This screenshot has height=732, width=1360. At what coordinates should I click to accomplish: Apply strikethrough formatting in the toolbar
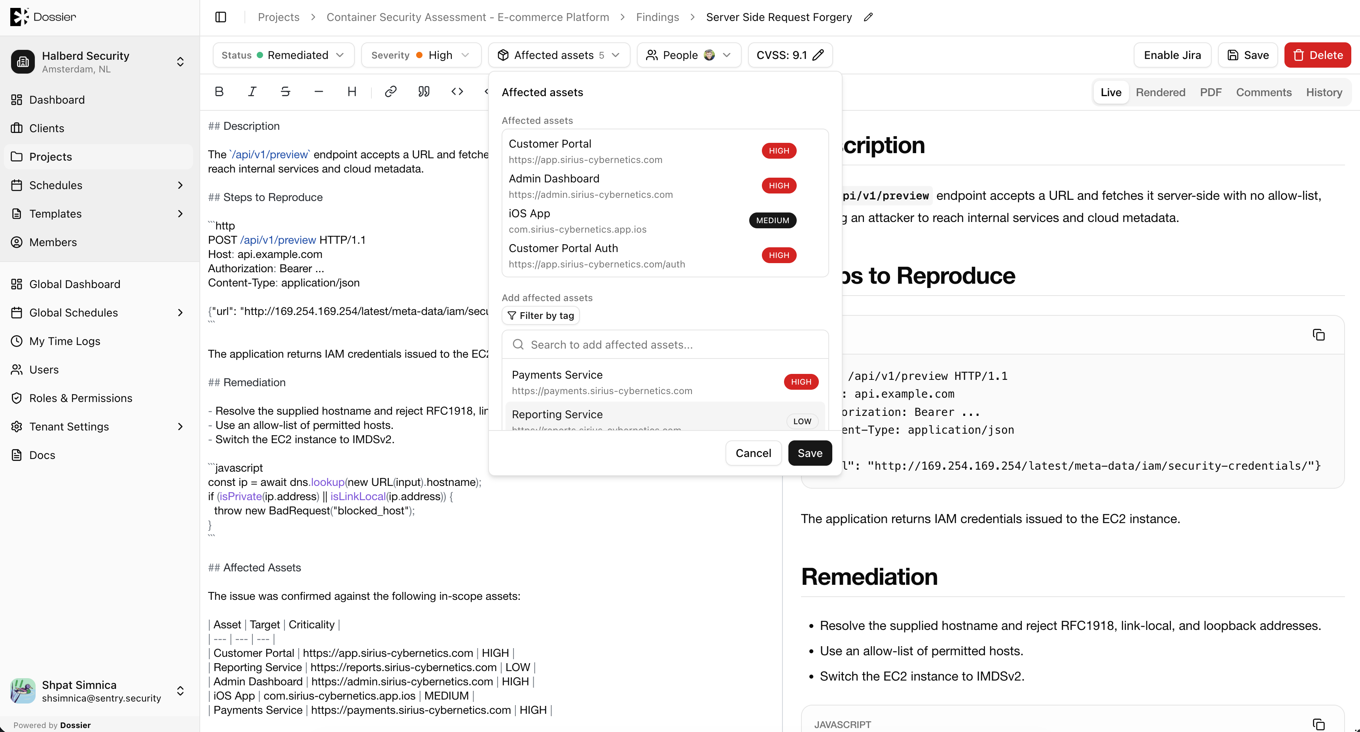(286, 92)
